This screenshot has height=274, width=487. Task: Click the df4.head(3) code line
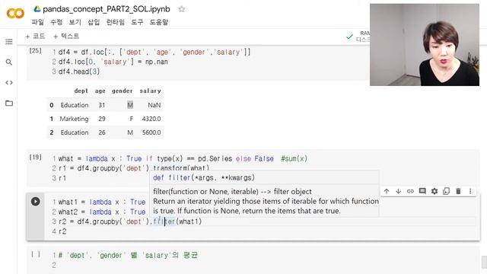[79, 72]
